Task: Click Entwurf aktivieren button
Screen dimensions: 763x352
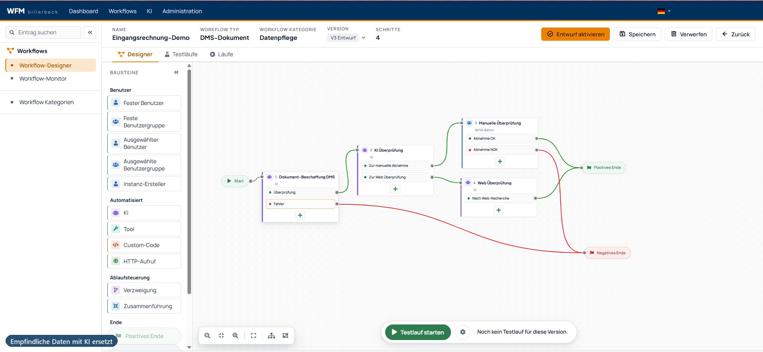Action: click(575, 34)
